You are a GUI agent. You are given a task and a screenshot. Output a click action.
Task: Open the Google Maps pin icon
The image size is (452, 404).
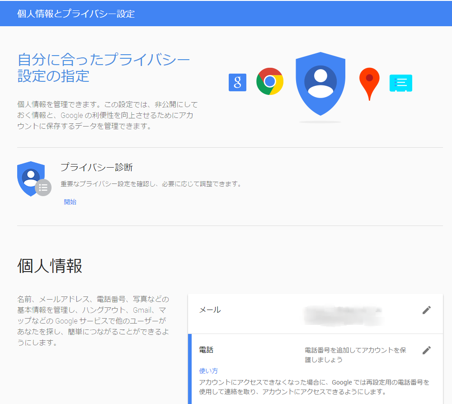coord(369,81)
